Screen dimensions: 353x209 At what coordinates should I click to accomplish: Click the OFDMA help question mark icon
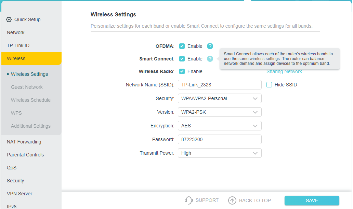click(x=210, y=46)
